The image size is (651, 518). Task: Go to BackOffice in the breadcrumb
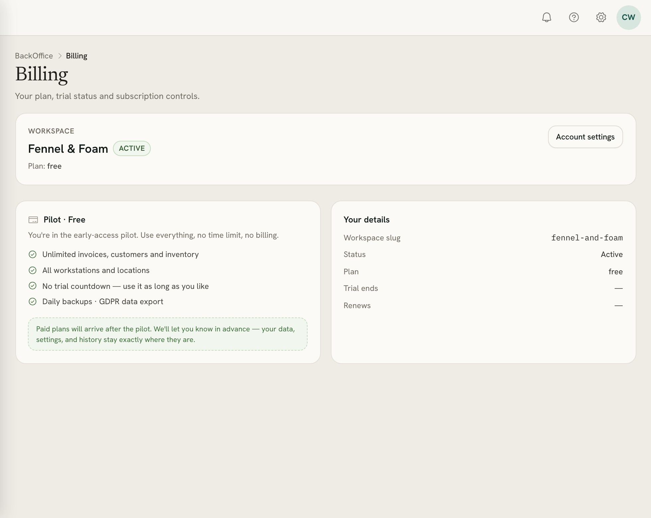[x=34, y=56]
